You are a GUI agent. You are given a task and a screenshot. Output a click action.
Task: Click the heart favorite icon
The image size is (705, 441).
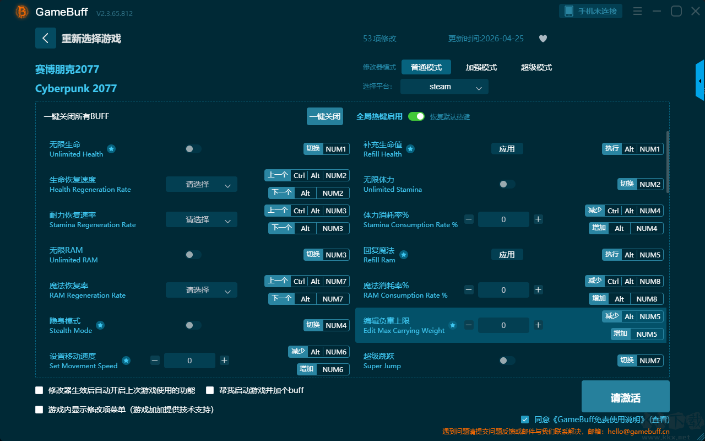(543, 39)
